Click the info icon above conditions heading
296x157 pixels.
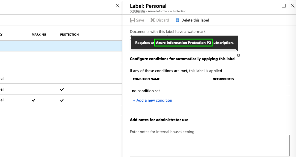click(239, 55)
